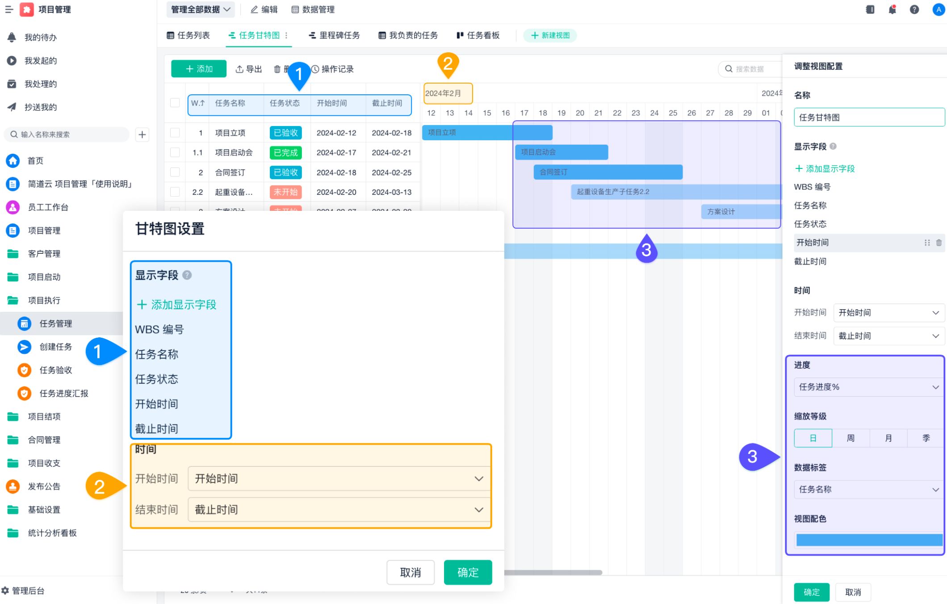
Task: Expand the 任务进度% dropdown
Action: coord(868,387)
